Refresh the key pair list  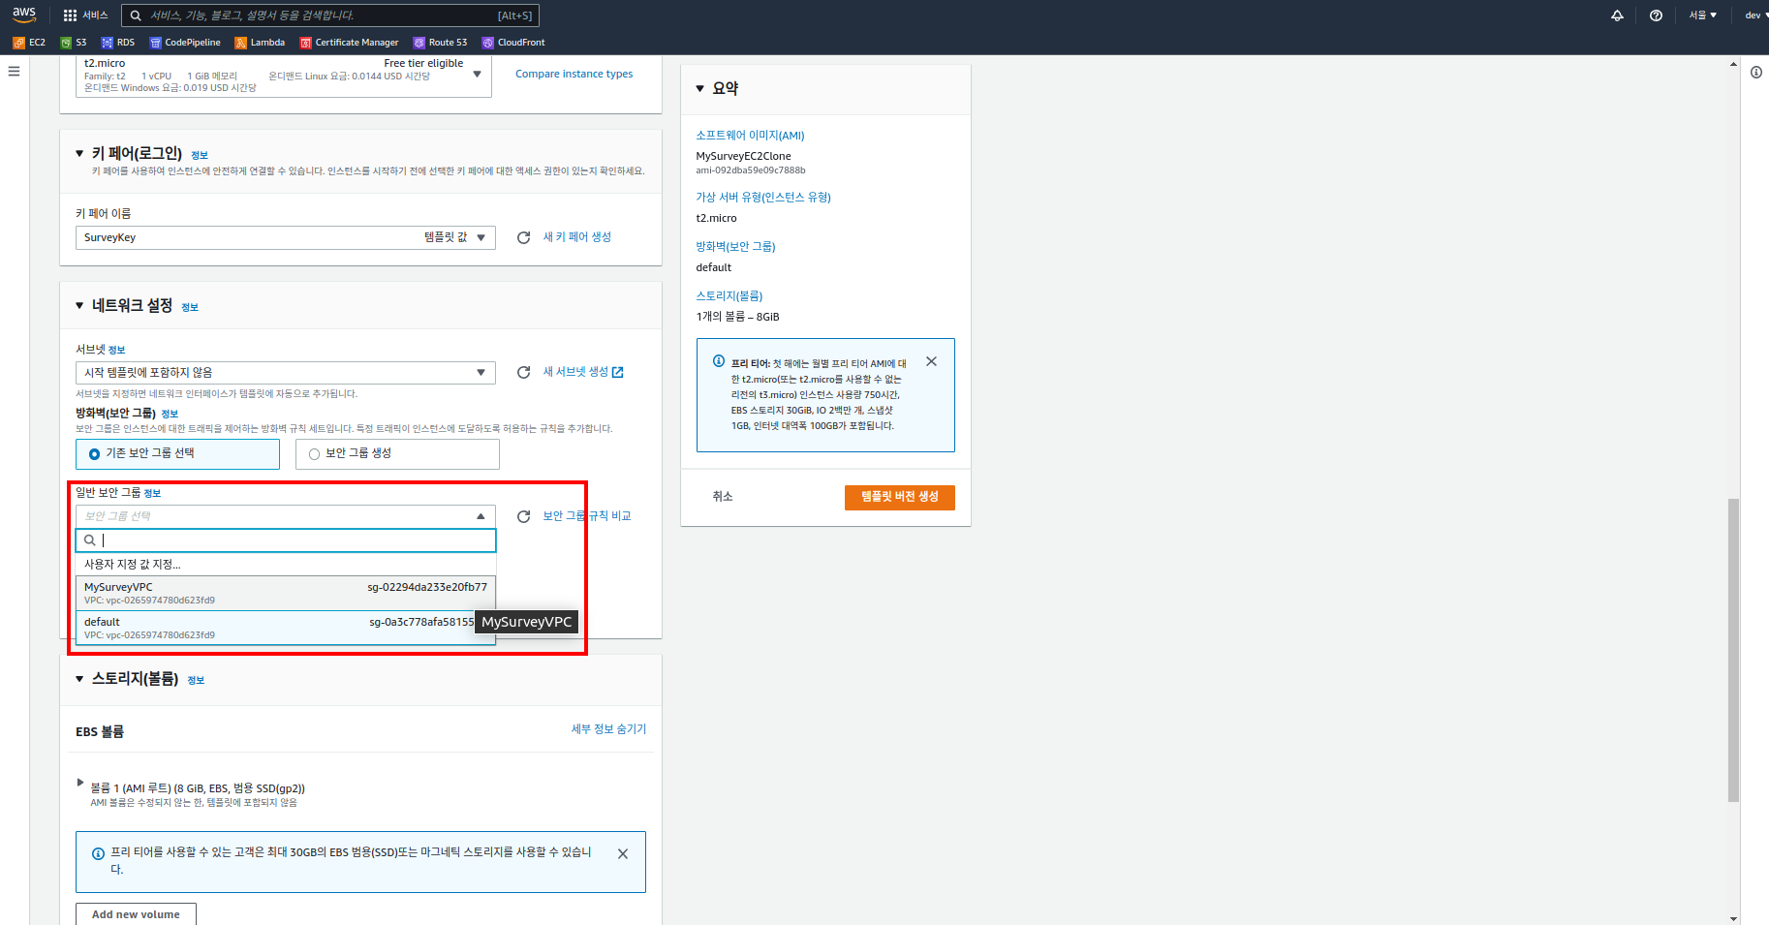coord(523,237)
